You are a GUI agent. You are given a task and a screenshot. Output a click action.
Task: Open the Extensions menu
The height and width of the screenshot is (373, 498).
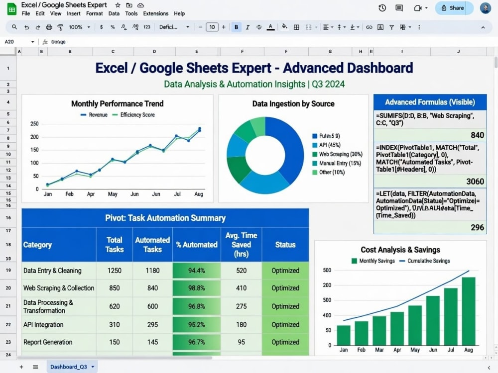pyautogui.click(x=155, y=13)
